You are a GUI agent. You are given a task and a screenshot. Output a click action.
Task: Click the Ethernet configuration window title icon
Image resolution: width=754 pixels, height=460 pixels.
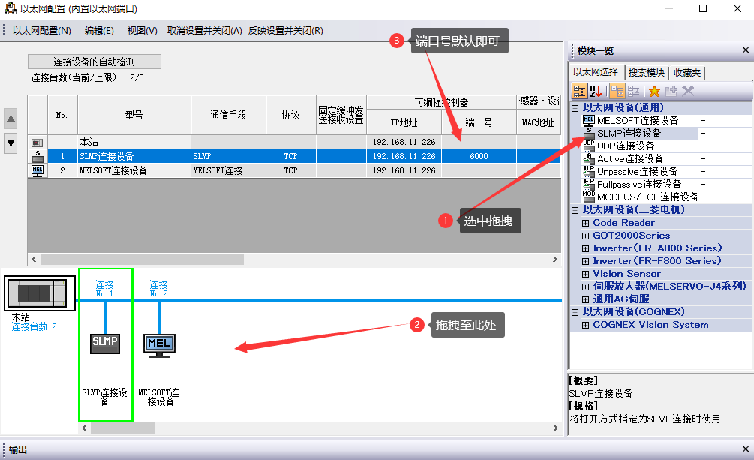click(10, 8)
